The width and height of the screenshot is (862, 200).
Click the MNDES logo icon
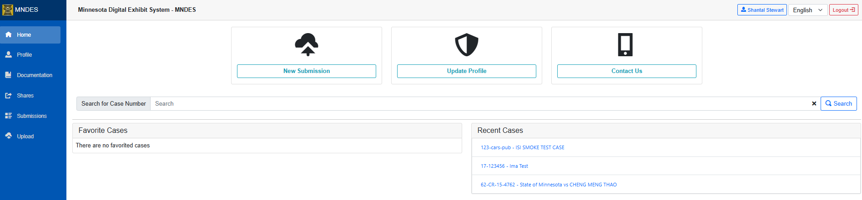(x=8, y=10)
